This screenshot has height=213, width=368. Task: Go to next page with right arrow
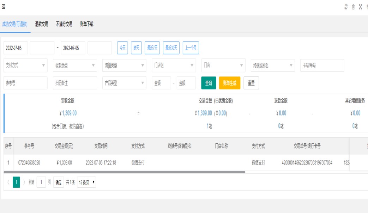(24, 182)
